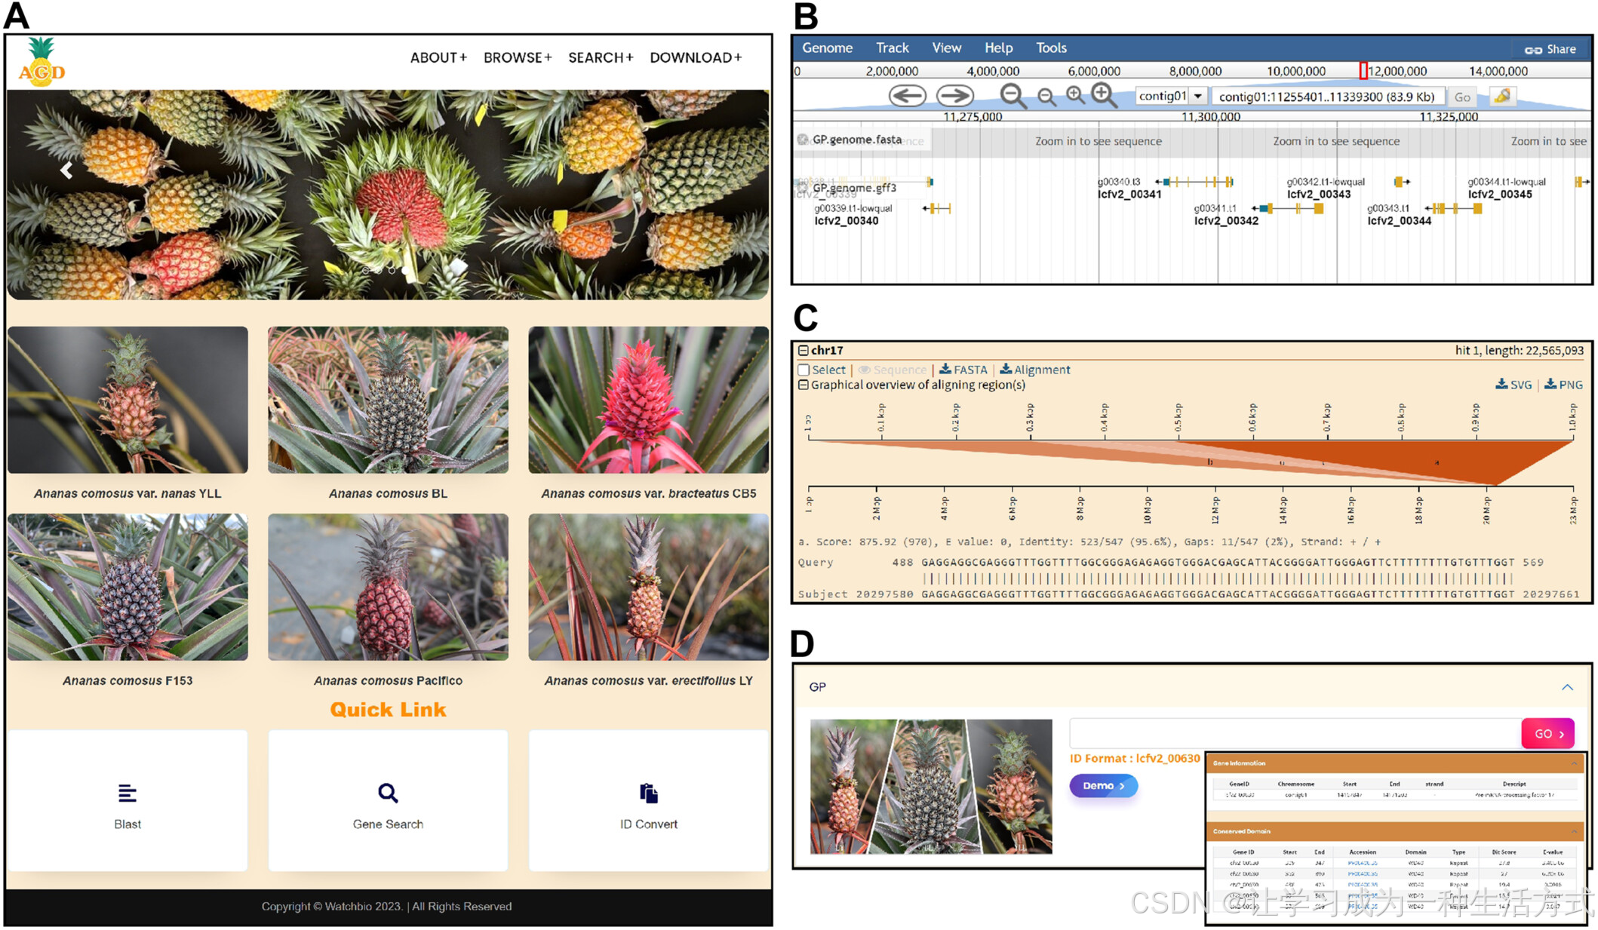Viewport: 1598px width, 930px height.
Task: Click the large zoom-out magnifier icon
Action: (x=1013, y=96)
